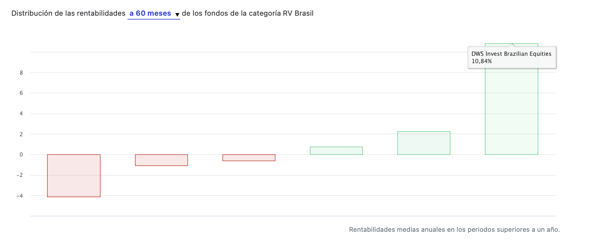Open the "a 60 meses" period dropdown
Viewport: 594px width, 243px height.
coord(150,13)
